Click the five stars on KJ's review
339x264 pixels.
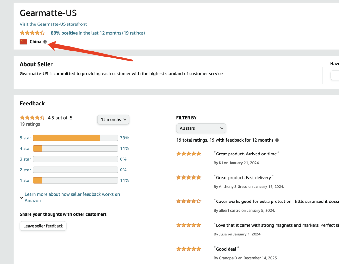click(x=189, y=154)
